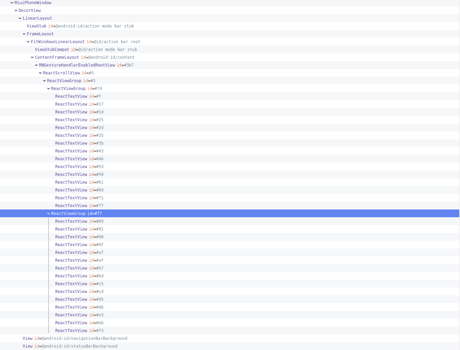Select ReactTextView id=#89 row
Viewport: 460px width, 350px height.
(230, 221)
